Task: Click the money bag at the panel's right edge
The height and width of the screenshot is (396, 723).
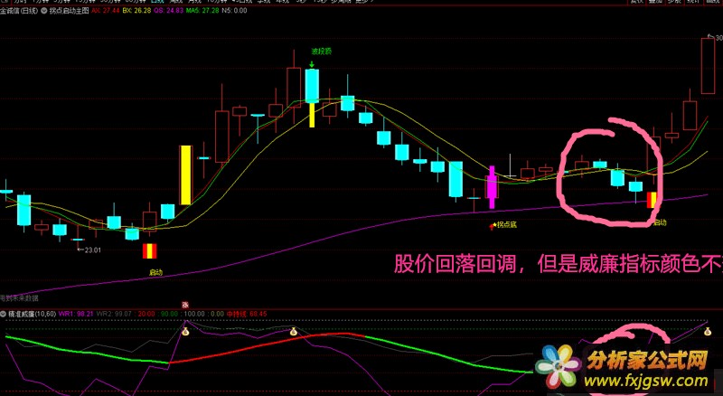Action: (707, 331)
